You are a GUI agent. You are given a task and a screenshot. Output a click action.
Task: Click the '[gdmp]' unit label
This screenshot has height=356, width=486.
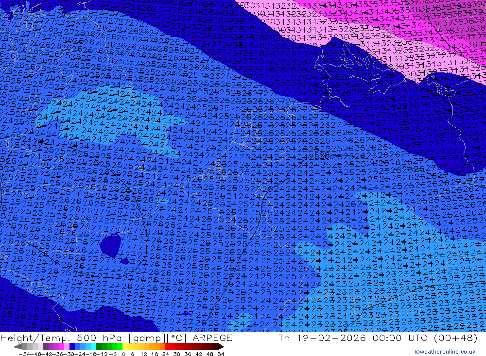pyautogui.click(x=146, y=338)
